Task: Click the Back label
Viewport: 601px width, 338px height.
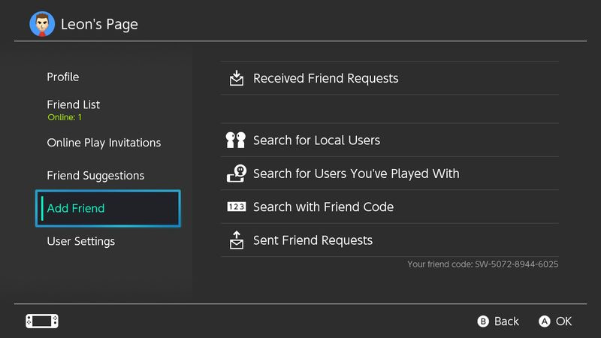Action: tap(506, 321)
